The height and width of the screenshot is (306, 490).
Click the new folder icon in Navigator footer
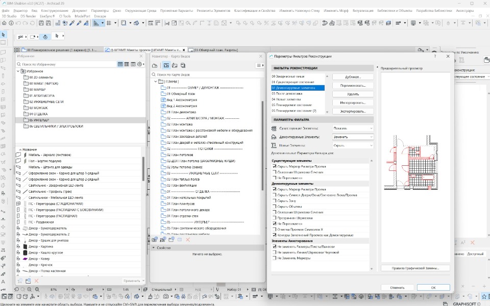tap(171, 240)
